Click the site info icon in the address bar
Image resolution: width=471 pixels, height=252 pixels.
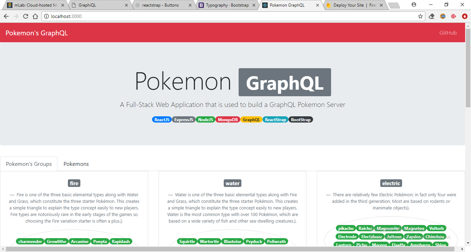click(x=46, y=16)
